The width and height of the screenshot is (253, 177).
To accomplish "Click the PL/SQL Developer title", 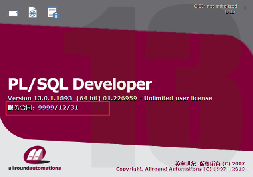I will click(x=80, y=84).
